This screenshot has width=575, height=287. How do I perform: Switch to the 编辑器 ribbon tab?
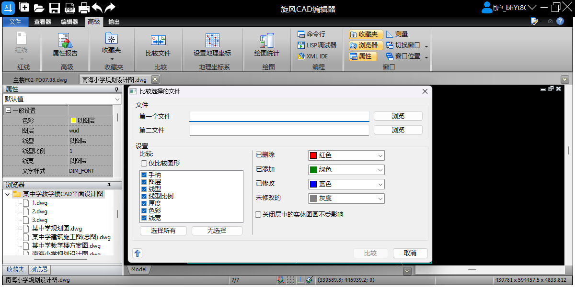(x=69, y=22)
